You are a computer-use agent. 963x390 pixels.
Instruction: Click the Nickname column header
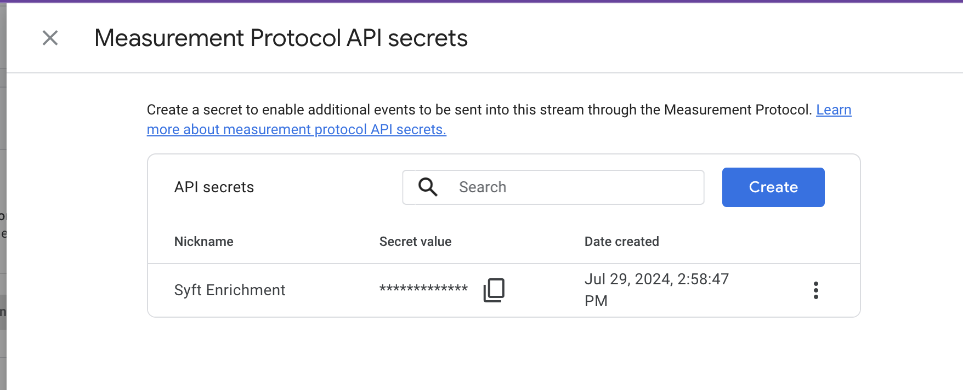coord(203,242)
